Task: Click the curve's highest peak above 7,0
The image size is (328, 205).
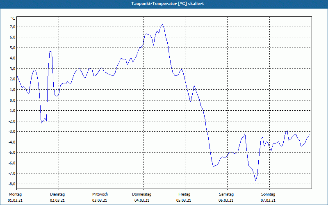Action: click(x=162, y=25)
